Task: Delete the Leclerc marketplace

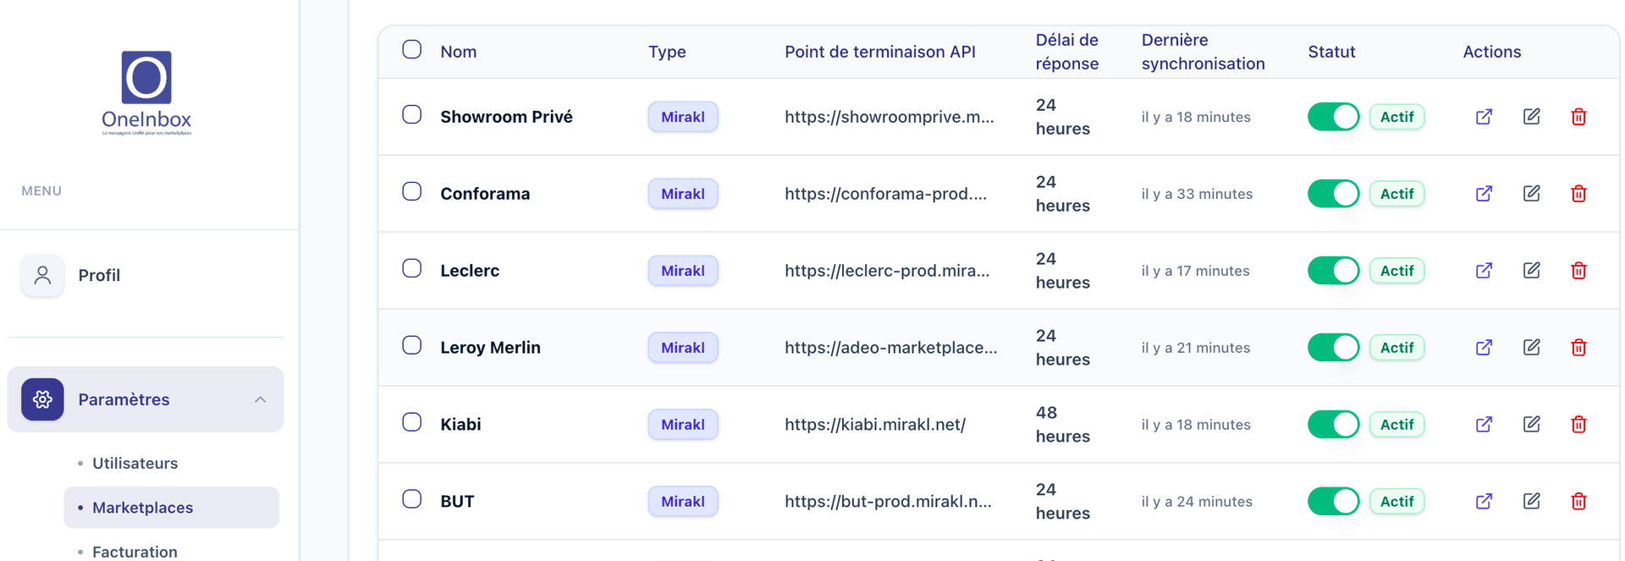Action: (1578, 271)
